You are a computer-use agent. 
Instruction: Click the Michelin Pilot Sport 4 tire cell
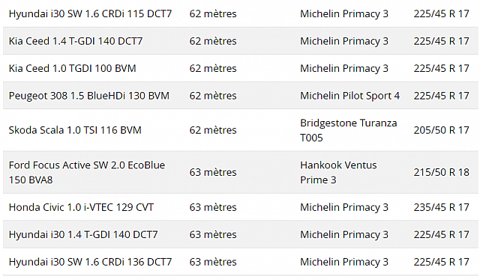pyautogui.click(x=350, y=96)
